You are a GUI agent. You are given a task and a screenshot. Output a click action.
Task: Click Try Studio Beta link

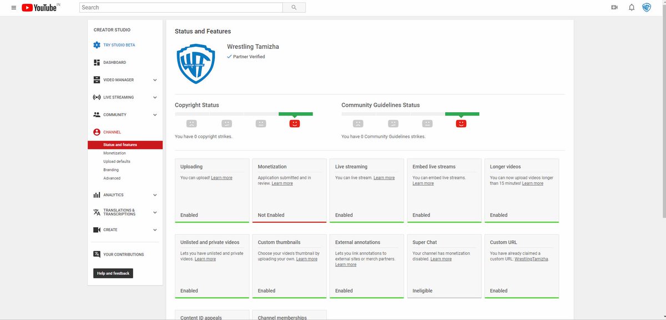(119, 45)
